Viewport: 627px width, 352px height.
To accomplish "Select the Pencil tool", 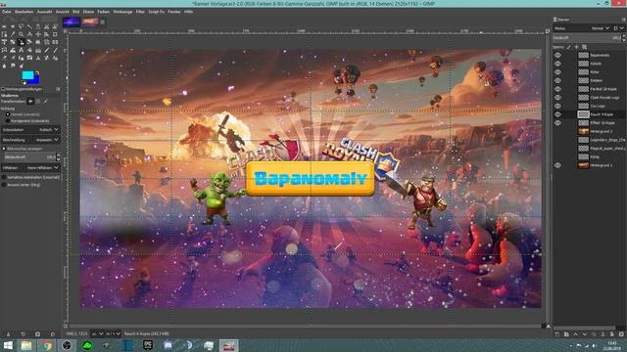I will tap(46, 50).
